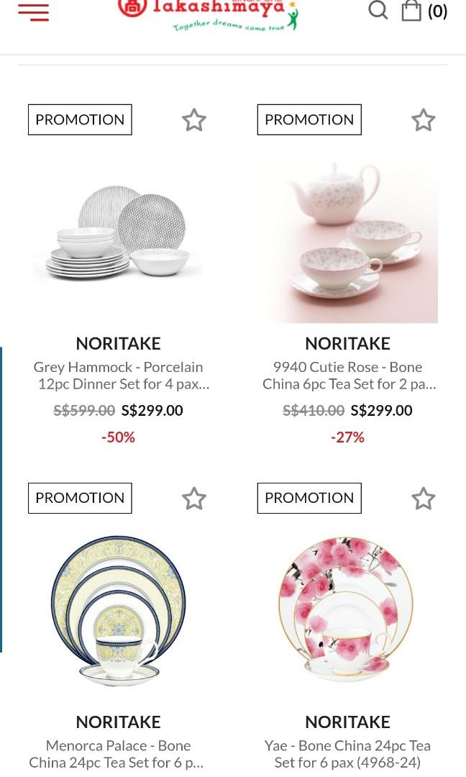Open the hamburger navigation menu

tap(33, 12)
